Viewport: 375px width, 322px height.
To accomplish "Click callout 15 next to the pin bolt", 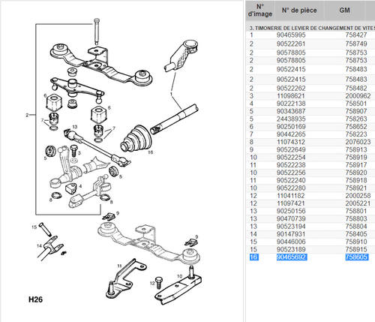I will pyautogui.click(x=34, y=227).
